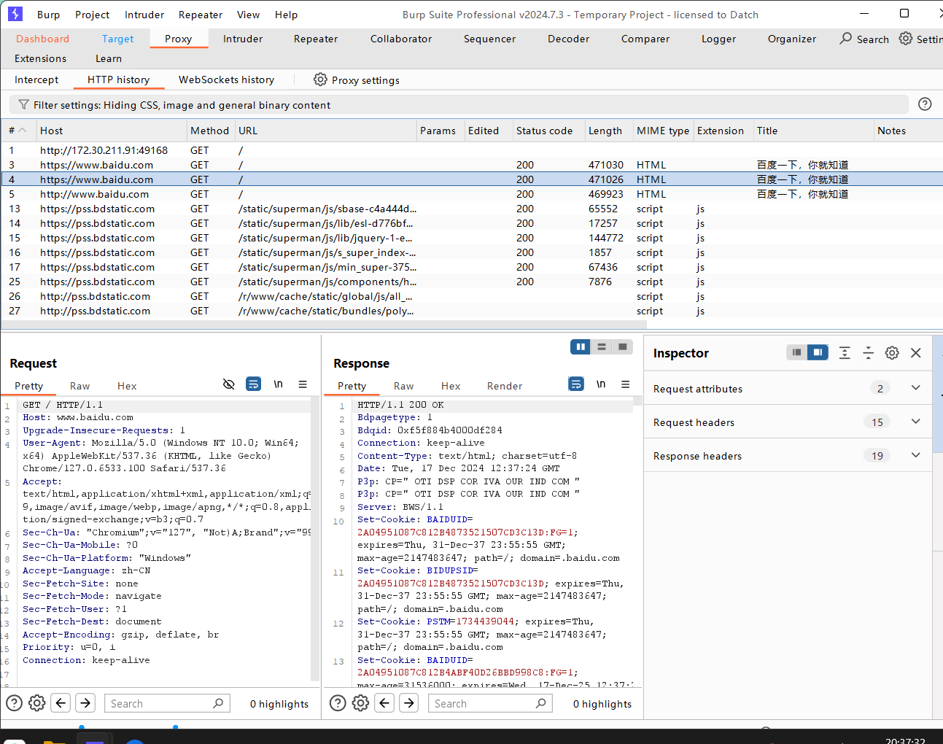Screen dimensions: 943x744
Task: Show Response in Render view
Action: (505, 386)
